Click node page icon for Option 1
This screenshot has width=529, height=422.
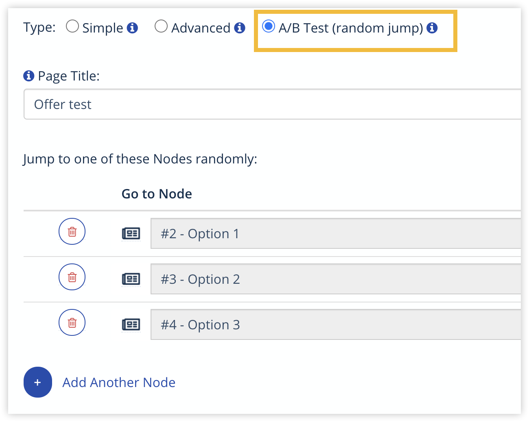131,233
